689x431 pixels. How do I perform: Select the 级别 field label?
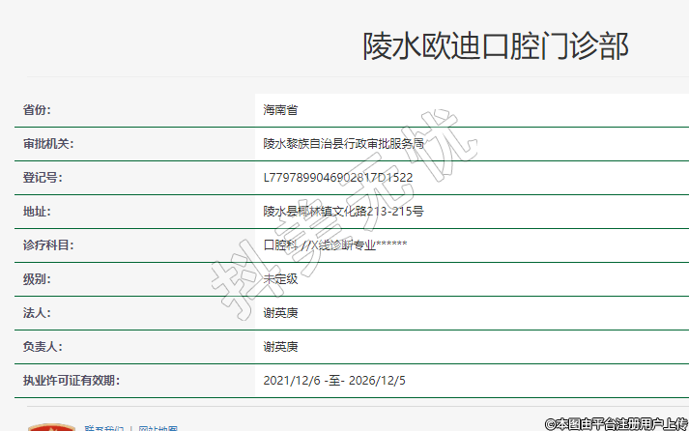pos(37,279)
